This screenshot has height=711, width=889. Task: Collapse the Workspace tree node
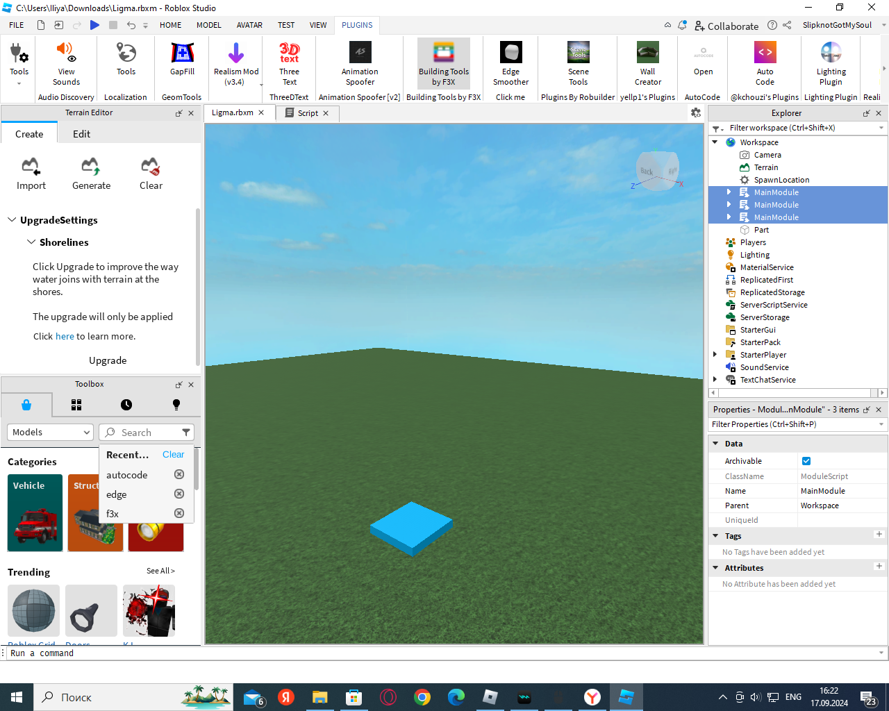(715, 142)
